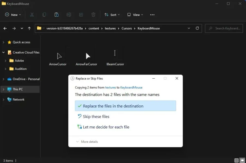The width and height of the screenshot is (246, 163).
Task: Click the Rename icon in toolbar
Action: pos(69,15)
